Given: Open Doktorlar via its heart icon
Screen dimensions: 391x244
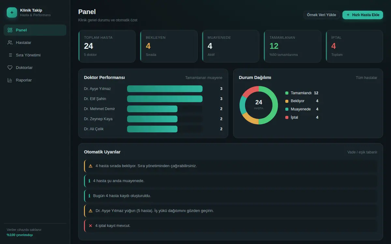Looking at the screenshot, I should pos(10,68).
